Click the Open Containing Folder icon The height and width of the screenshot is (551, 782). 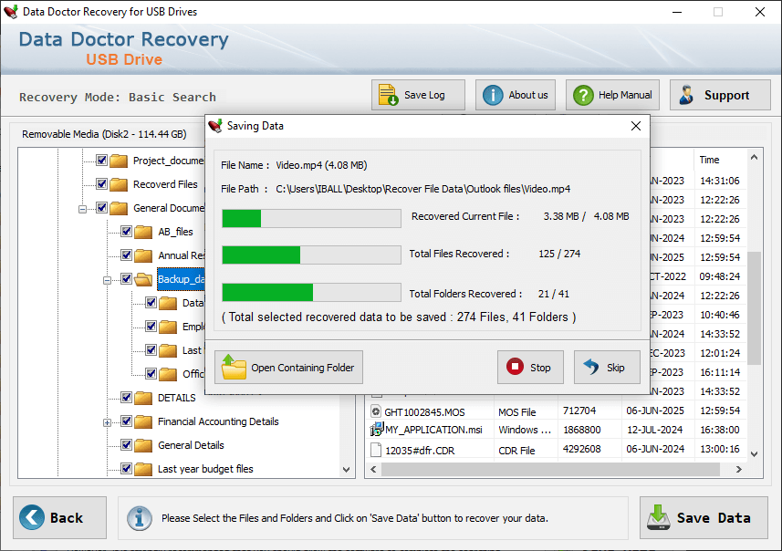[x=234, y=367]
